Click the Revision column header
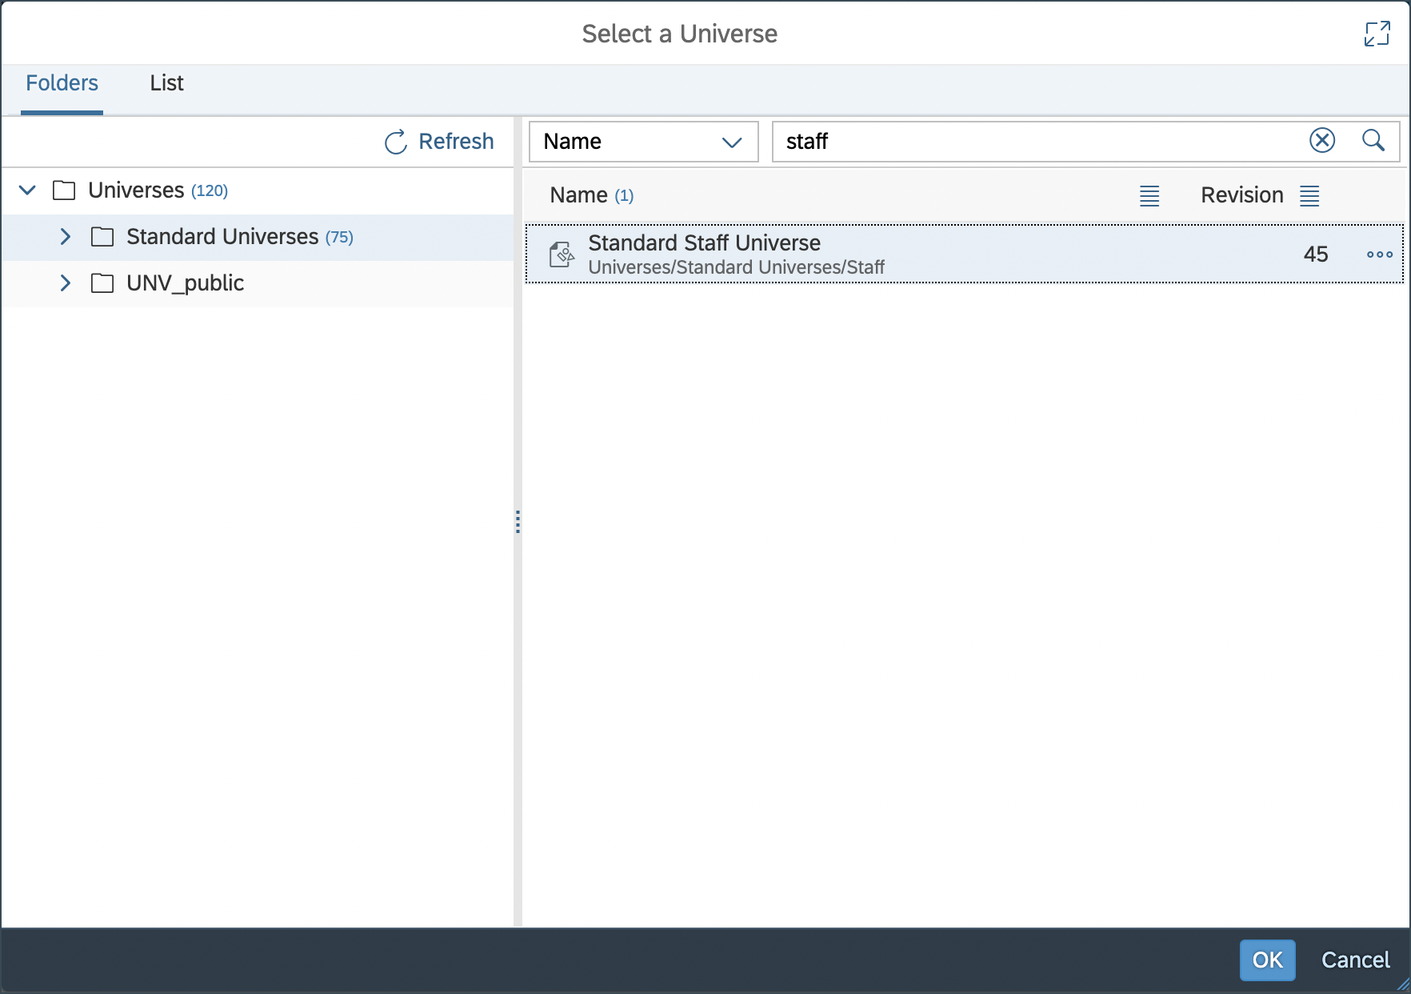1411x994 pixels. click(1241, 195)
